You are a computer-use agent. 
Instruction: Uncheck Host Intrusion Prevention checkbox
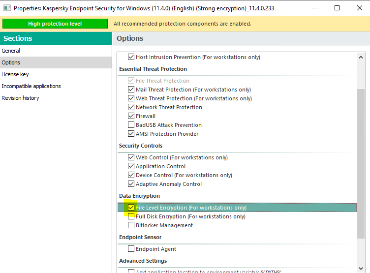131,57
